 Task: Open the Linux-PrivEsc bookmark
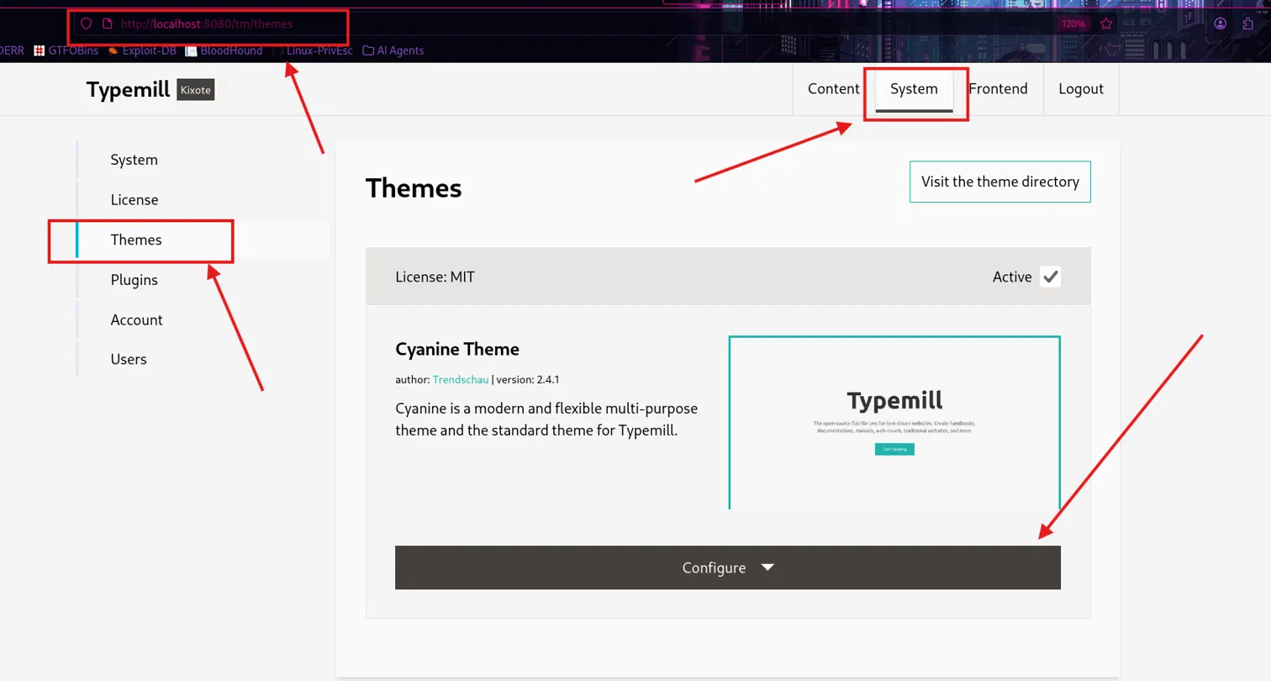(x=314, y=50)
